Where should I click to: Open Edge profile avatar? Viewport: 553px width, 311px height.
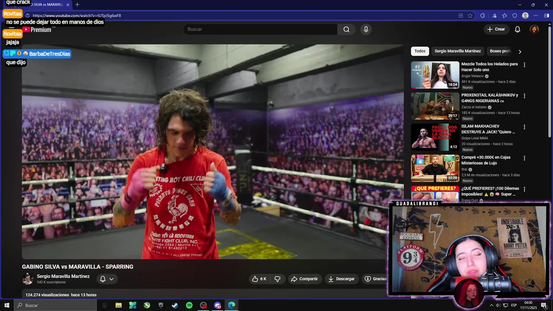click(x=525, y=16)
